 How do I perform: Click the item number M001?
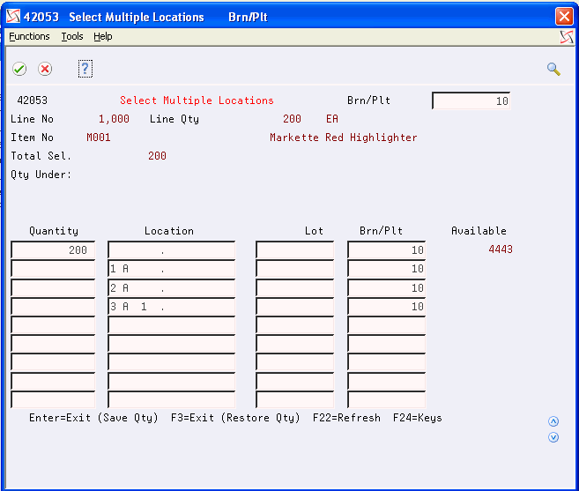click(98, 138)
